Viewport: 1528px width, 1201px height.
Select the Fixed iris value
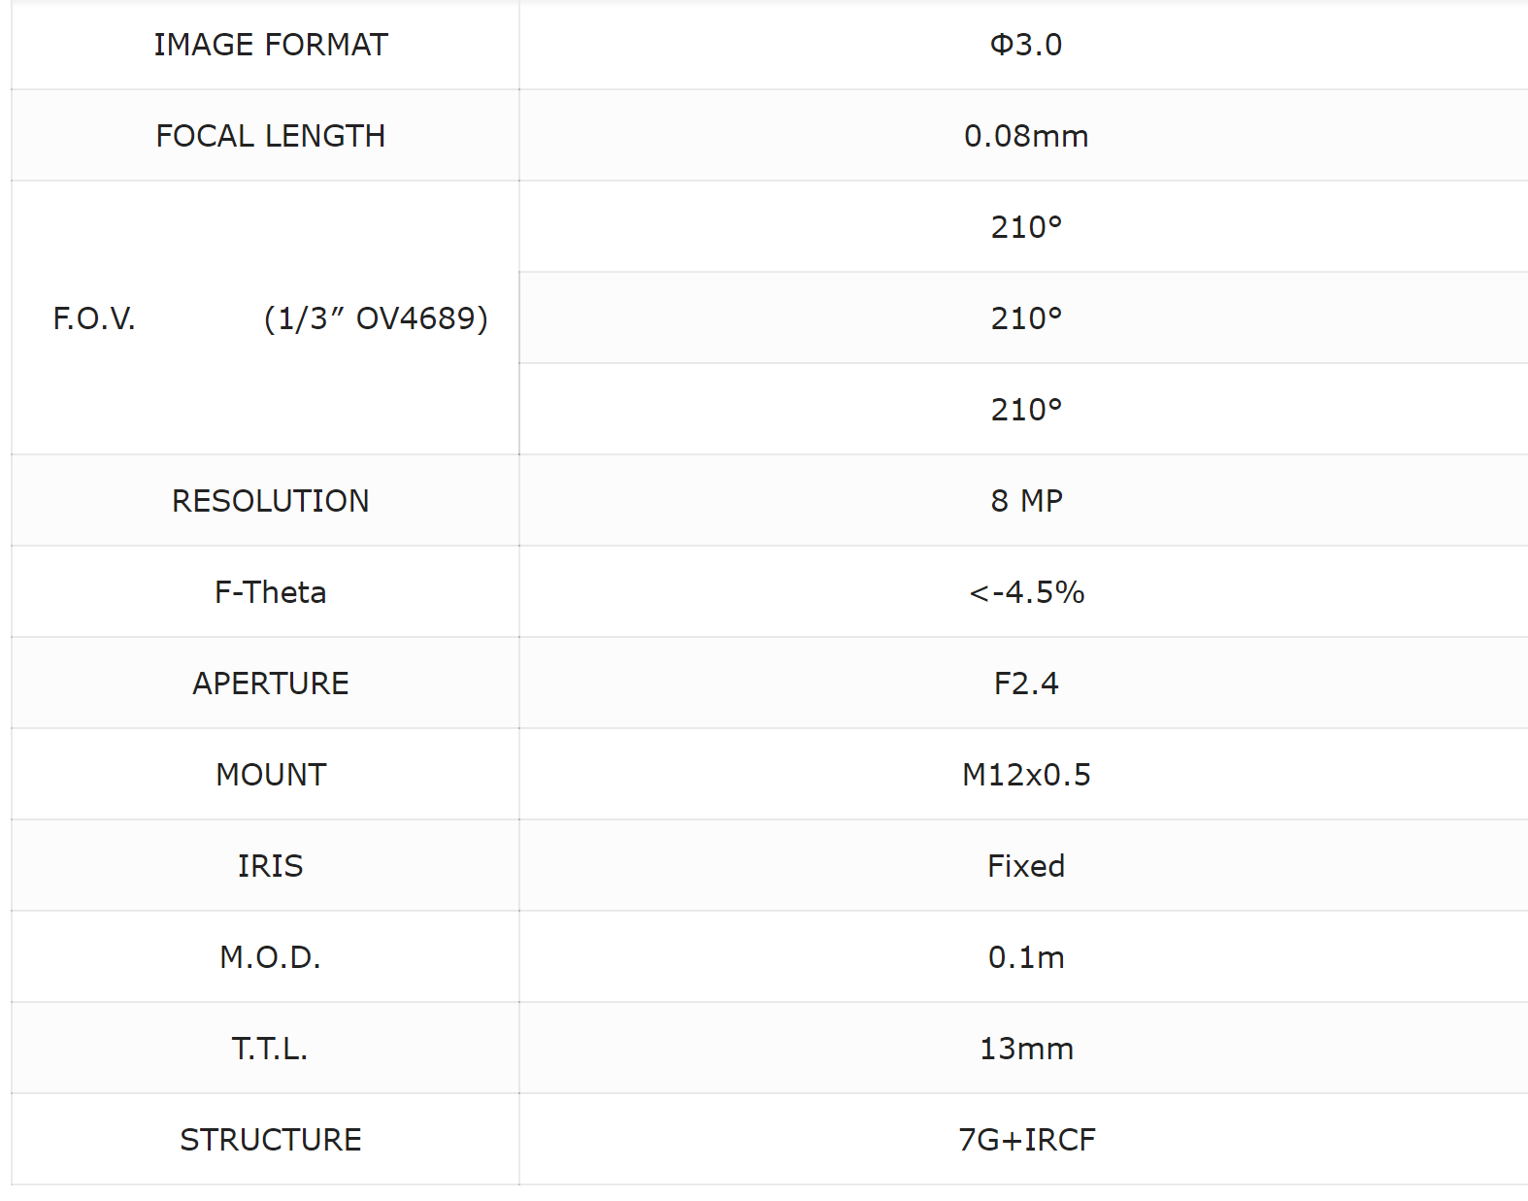pyautogui.click(x=1026, y=866)
